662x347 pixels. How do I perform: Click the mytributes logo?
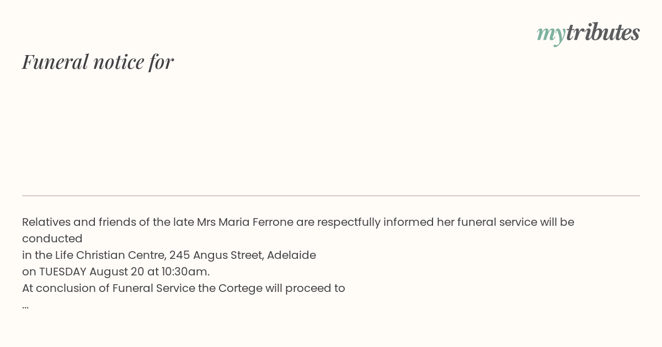[x=588, y=33]
